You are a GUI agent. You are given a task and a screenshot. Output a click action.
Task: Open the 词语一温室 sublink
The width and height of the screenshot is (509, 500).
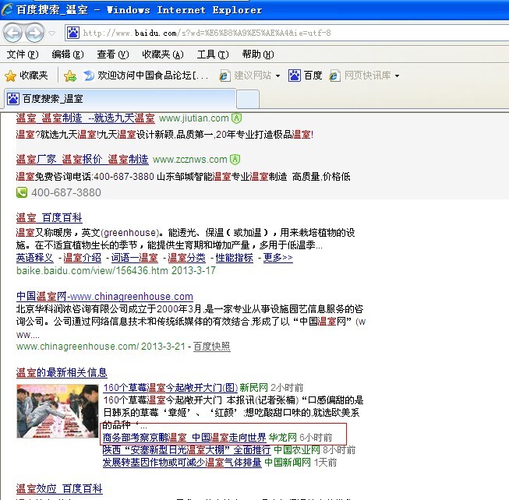click(x=134, y=258)
